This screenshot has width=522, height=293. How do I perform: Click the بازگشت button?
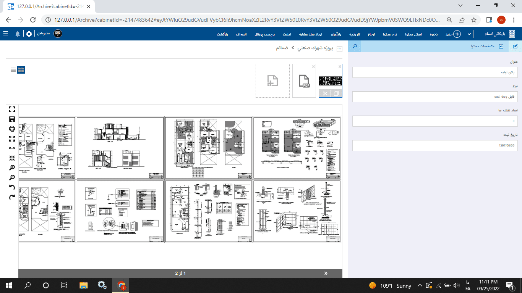222,34
